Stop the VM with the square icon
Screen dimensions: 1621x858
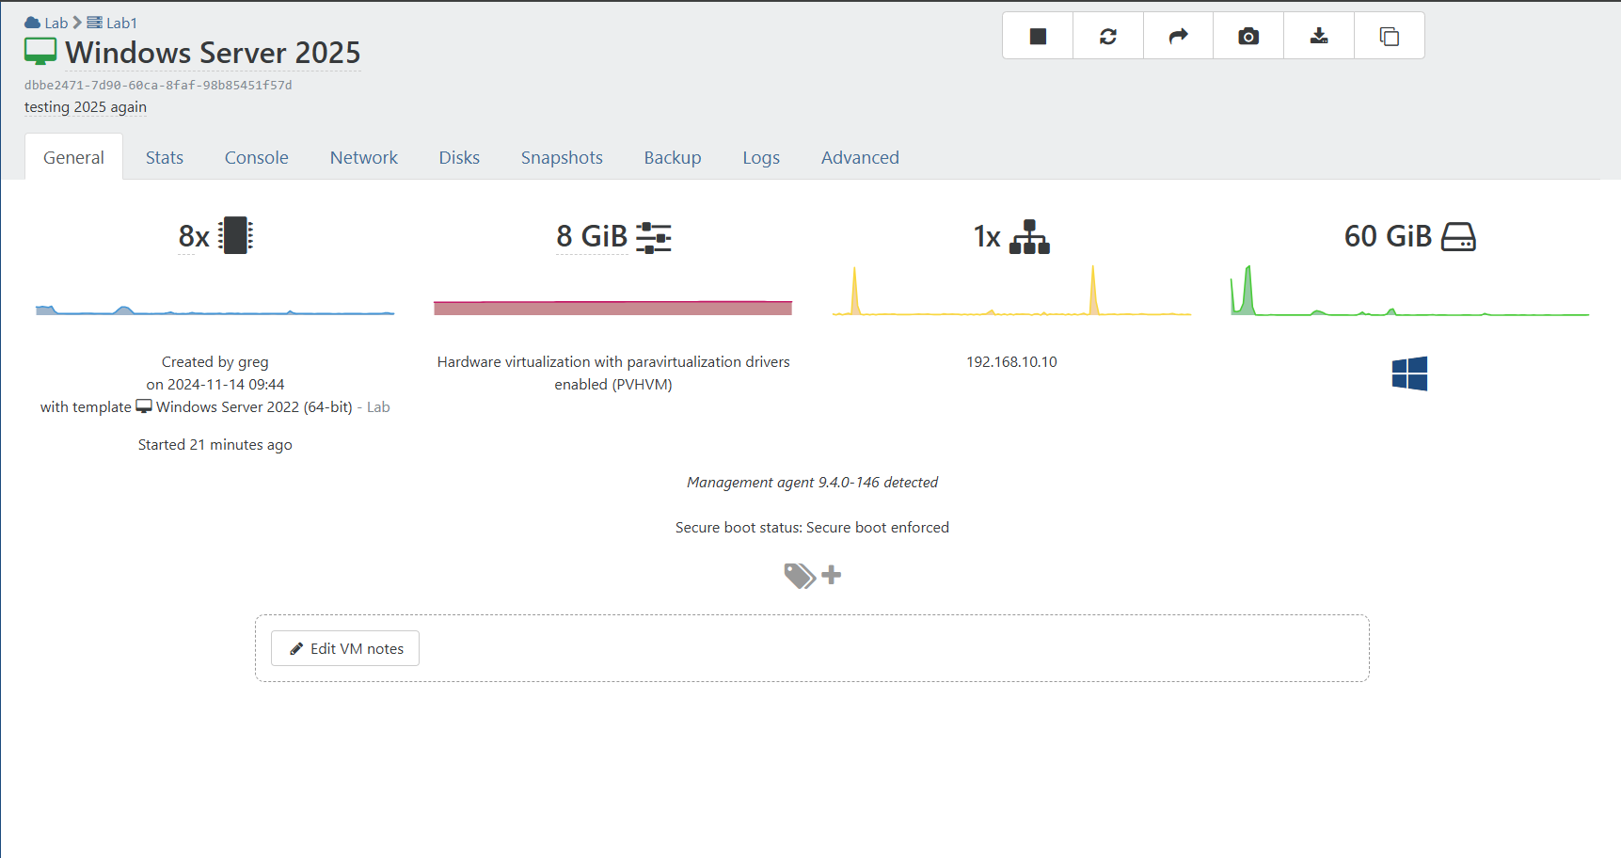point(1038,36)
